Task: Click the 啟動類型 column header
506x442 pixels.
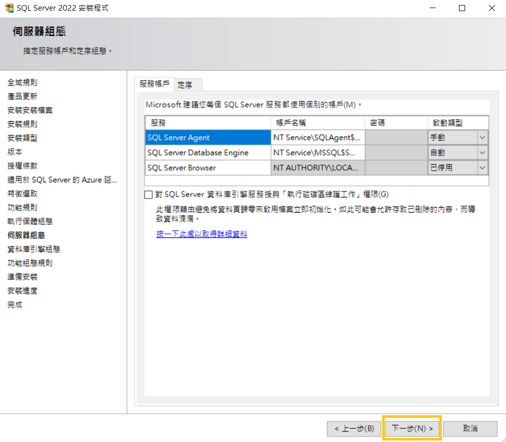Action: (x=458, y=123)
